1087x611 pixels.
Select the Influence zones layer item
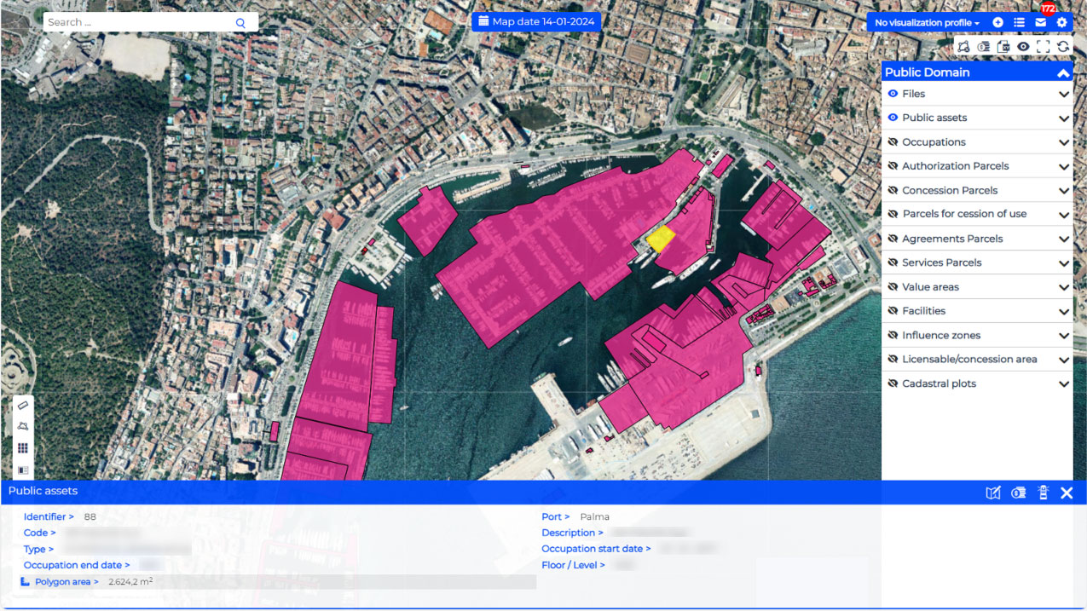pos(941,335)
